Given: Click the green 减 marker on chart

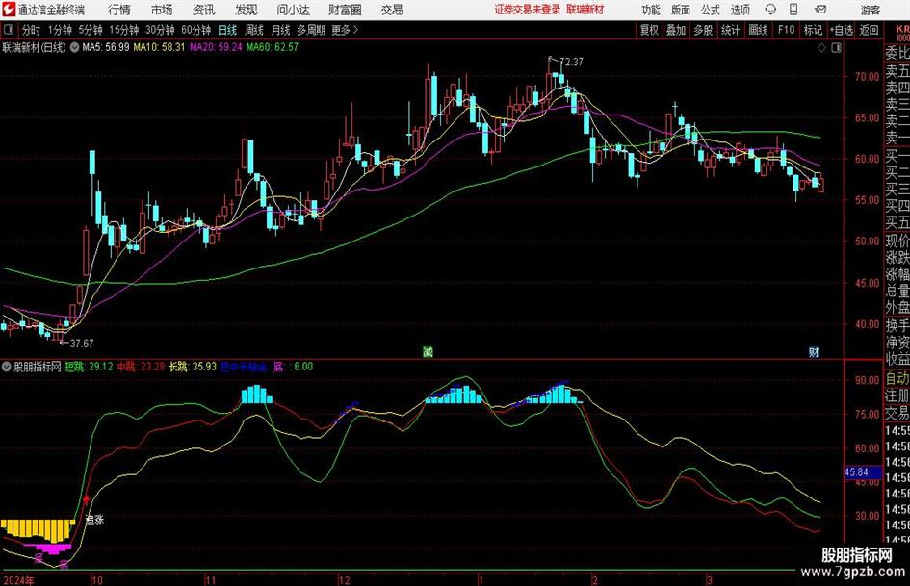Looking at the screenshot, I should pyautogui.click(x=428, y=351).
